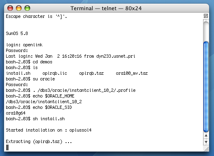The image size is (214, 156).
Task: Click the 'oplrqb.lic' file name
Action: coord(55,73)
